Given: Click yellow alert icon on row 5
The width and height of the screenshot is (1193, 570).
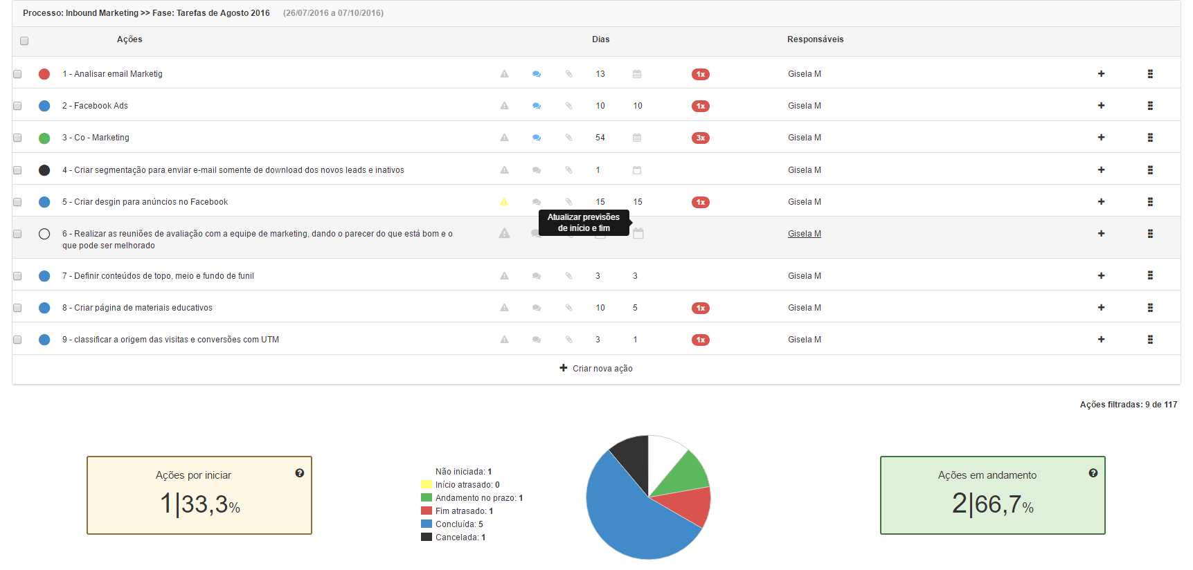Looking at the screenshot, I should coord(504,202).
